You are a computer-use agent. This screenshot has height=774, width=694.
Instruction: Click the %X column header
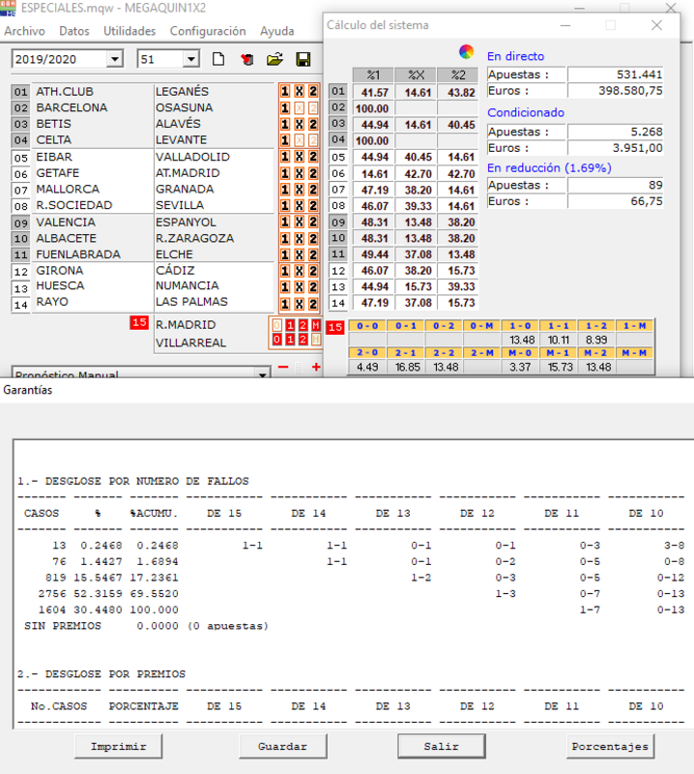416,75
